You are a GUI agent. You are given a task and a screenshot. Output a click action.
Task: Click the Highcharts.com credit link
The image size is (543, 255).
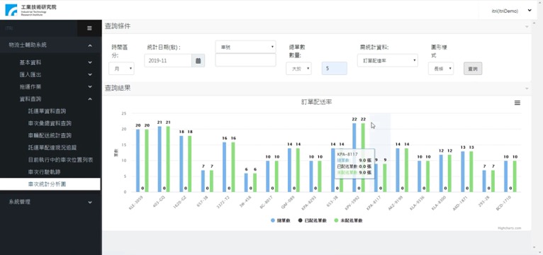pyautogui.click(x=509, y=228)
